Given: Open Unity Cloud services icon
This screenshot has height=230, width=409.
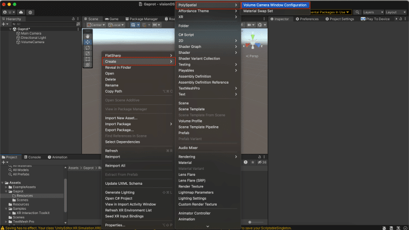Looking at the screenshot, I should click(21, 12).
